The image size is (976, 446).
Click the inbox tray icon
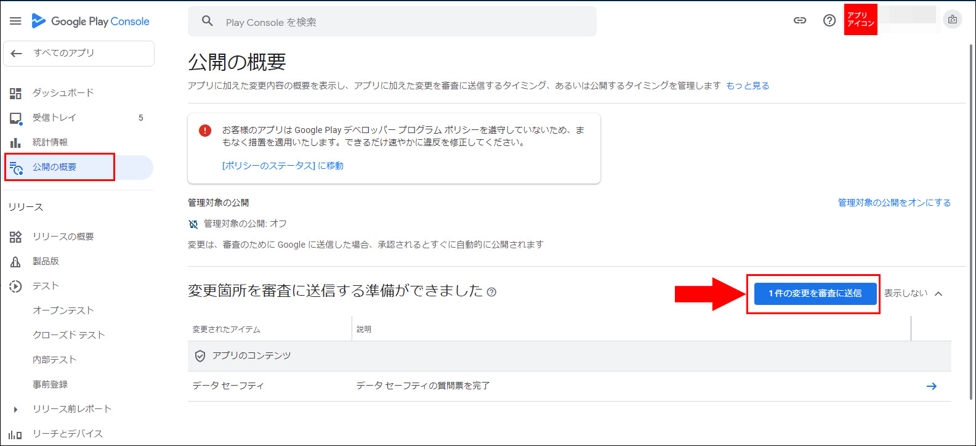coord(15,118)
